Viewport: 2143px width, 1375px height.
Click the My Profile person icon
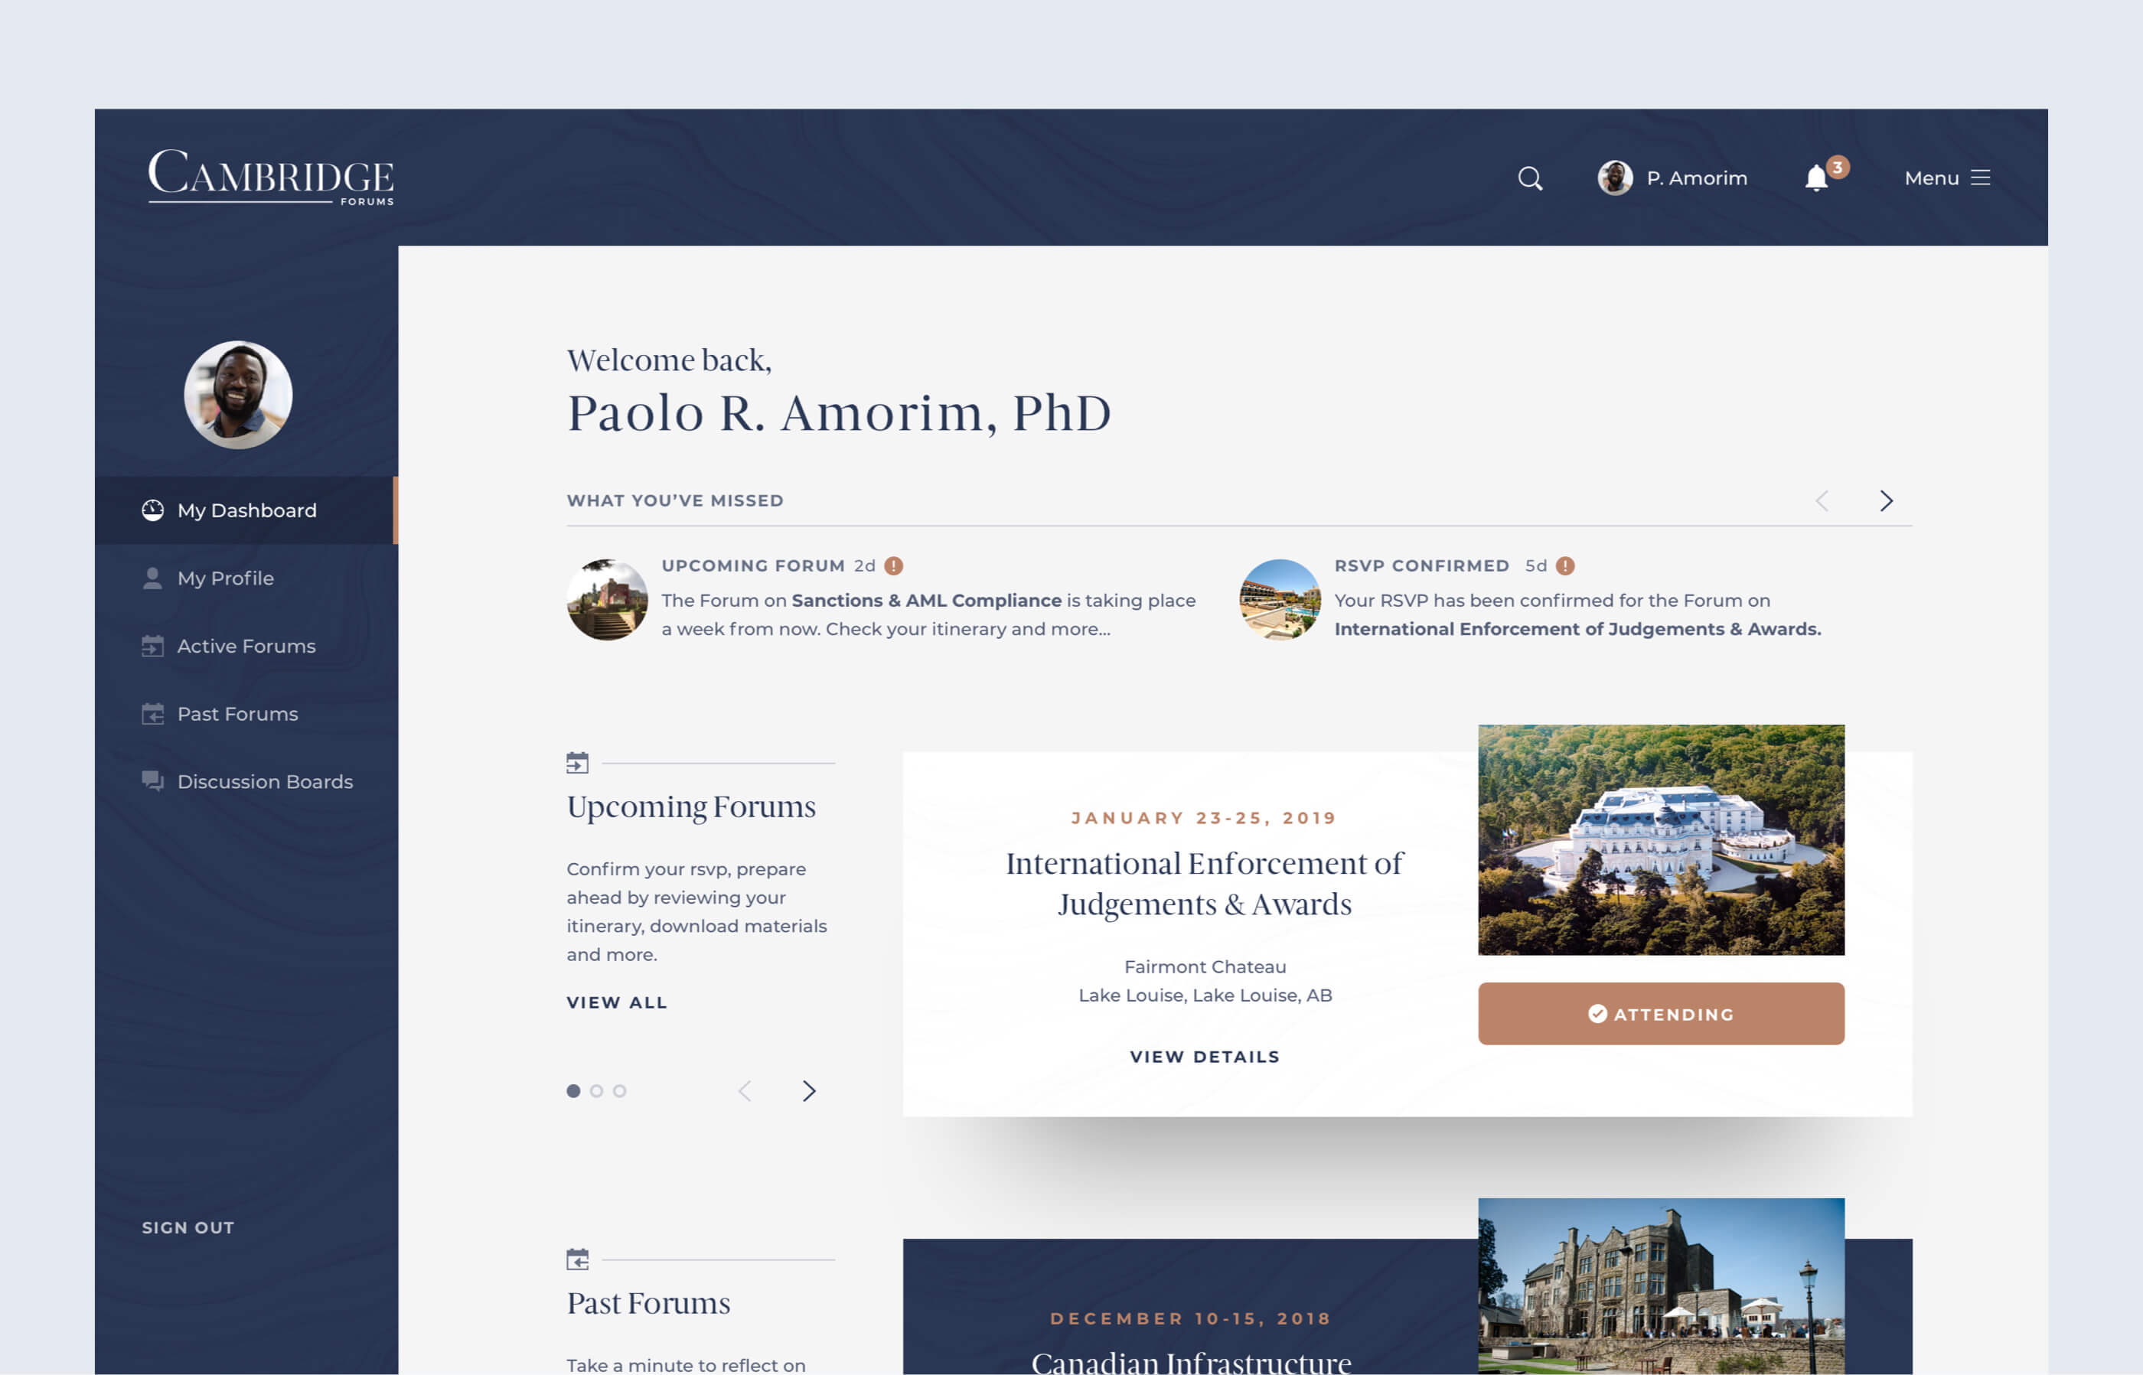[153, 578]
